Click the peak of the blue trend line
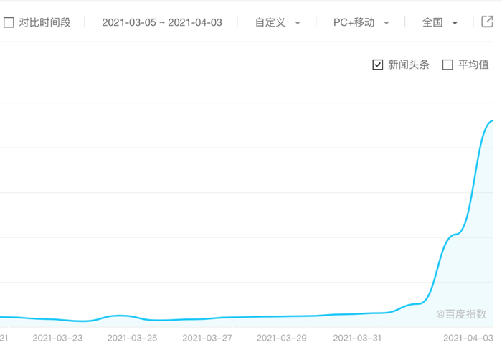The height and width of the screenshot is (350, 502). [x=492, y=120]
